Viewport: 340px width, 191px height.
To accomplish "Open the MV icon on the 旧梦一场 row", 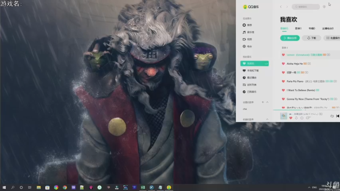I will 306,73.
